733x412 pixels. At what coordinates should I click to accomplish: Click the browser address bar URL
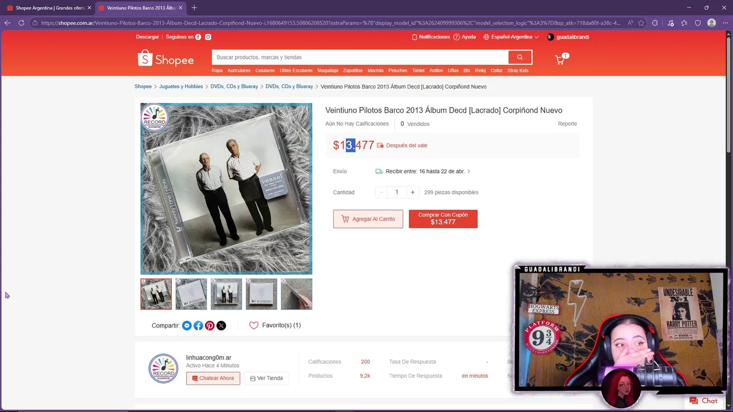coord(330,23)
